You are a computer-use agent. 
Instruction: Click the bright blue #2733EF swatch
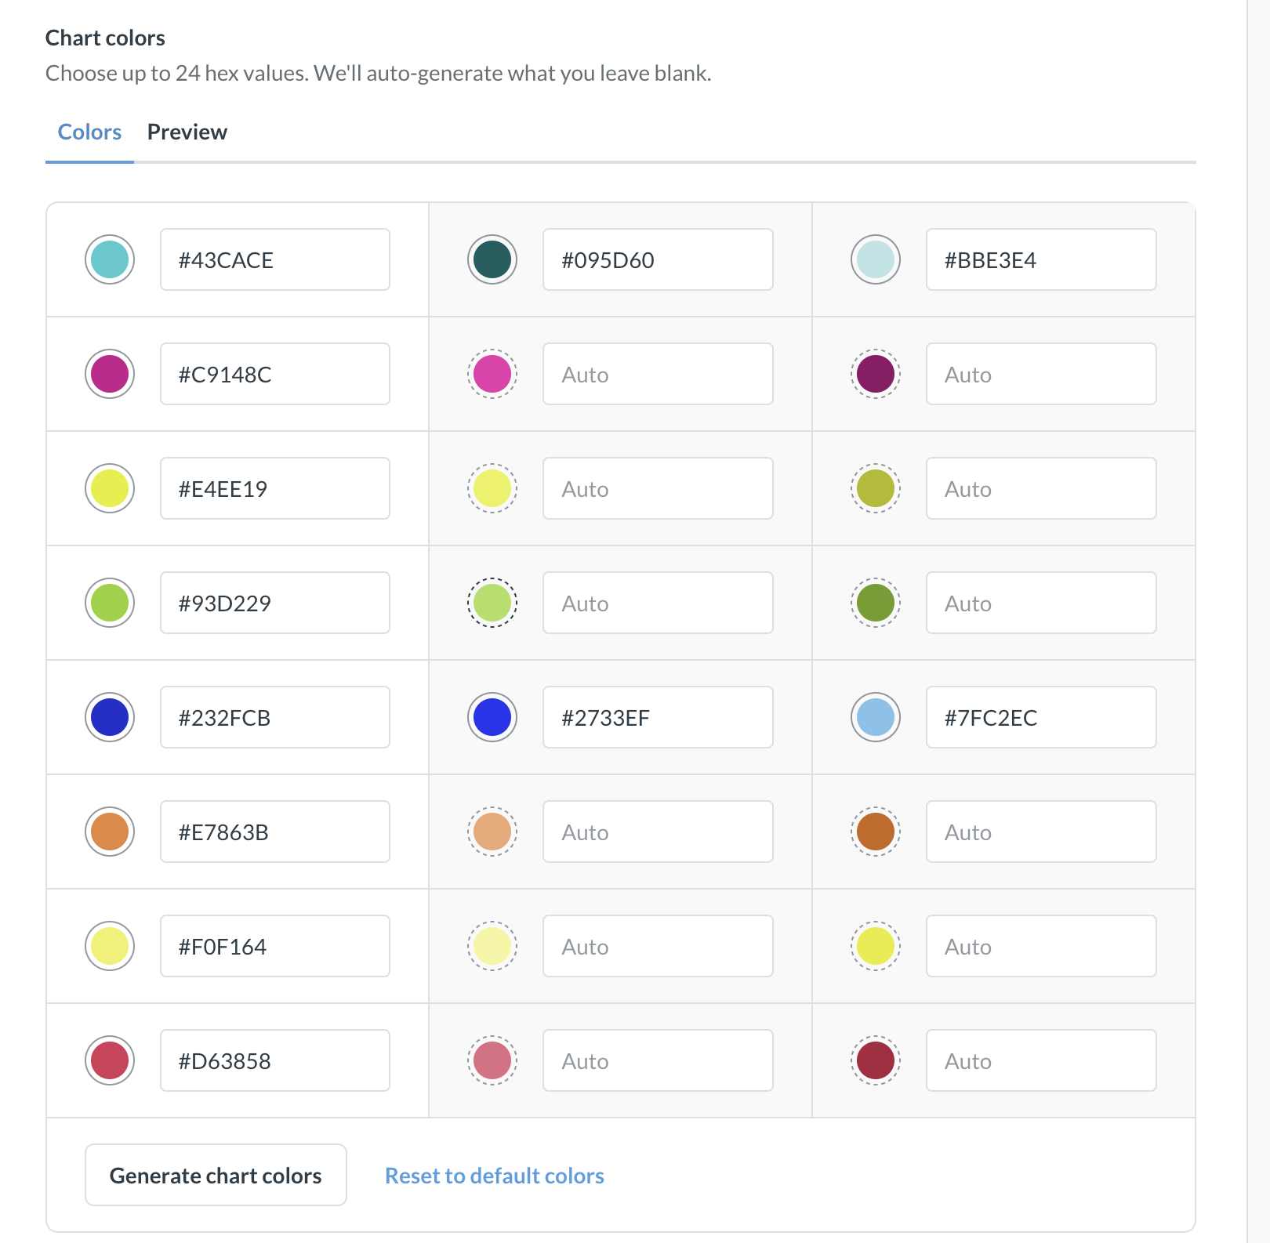click(492, 717)
